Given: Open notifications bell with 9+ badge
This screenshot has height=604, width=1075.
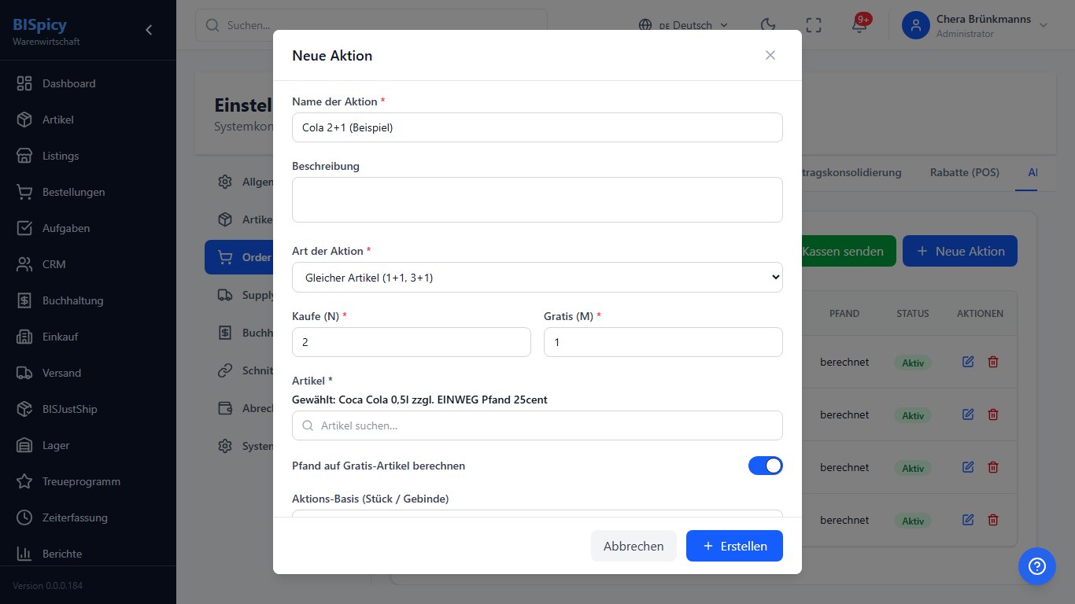Looking at the screenshot, I should point(859,25).
